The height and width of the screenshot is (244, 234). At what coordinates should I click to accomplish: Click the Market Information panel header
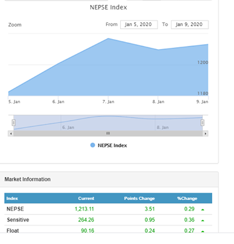point(109,179)
